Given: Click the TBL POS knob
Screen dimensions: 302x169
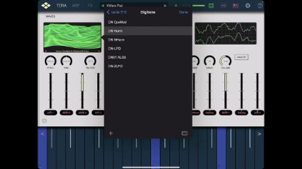Looking at the screenshot, I should (x=90, y=61).
